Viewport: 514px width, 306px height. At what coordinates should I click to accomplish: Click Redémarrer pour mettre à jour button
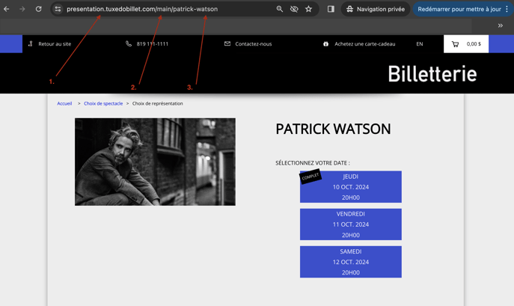459,9
